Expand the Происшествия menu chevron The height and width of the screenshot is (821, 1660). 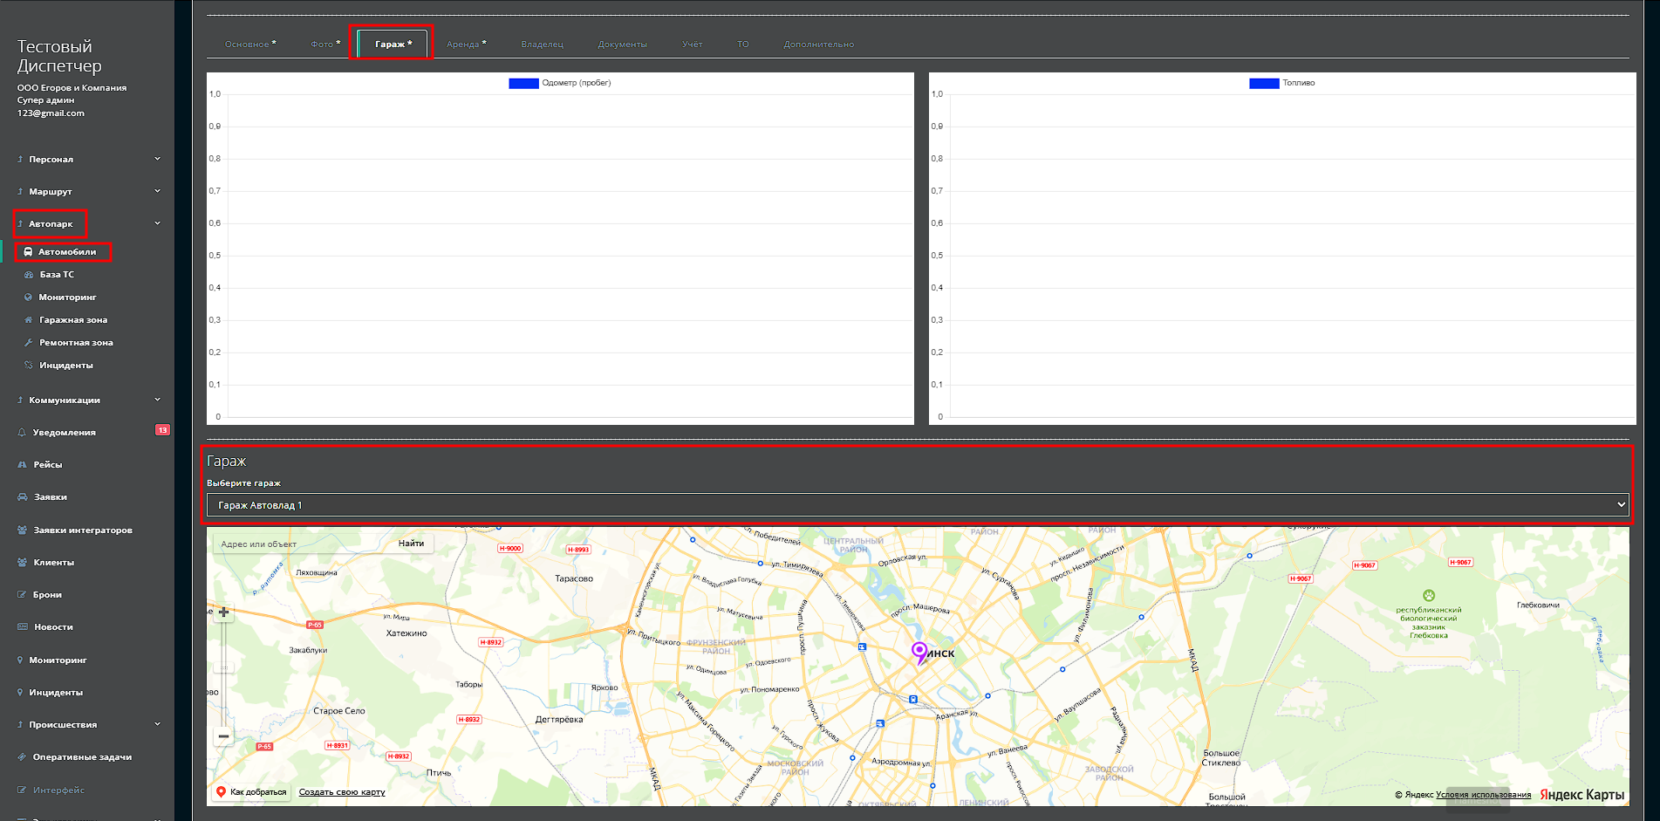(158, 724)
